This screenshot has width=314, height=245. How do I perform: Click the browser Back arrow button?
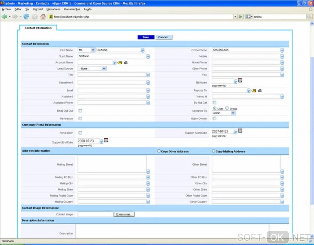(4, 17)
